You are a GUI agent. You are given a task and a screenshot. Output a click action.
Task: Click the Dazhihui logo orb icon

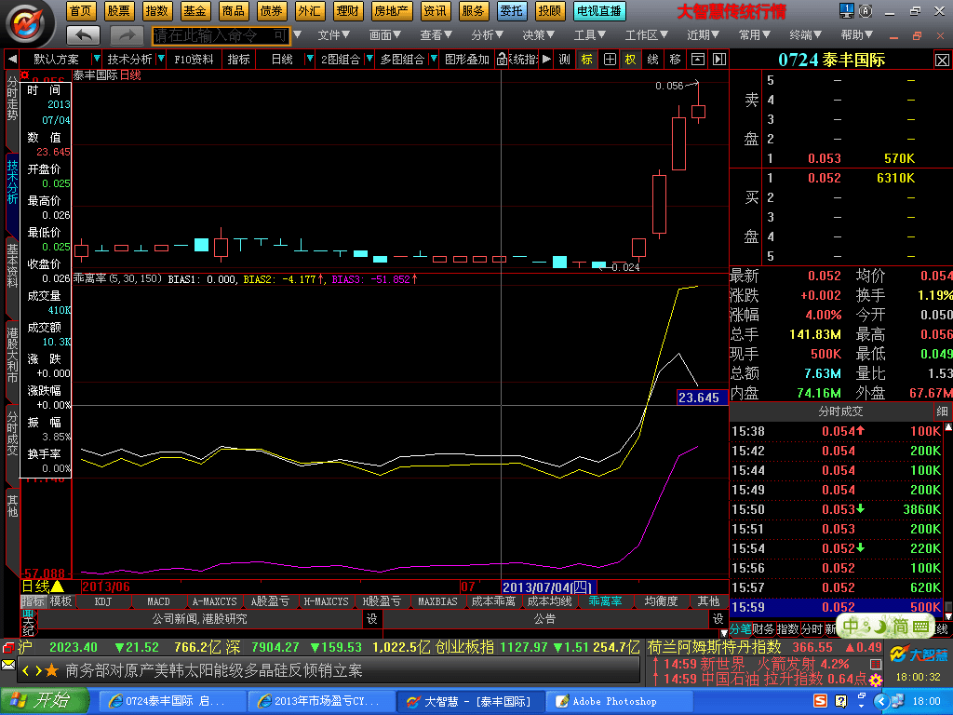click(26, 23)
